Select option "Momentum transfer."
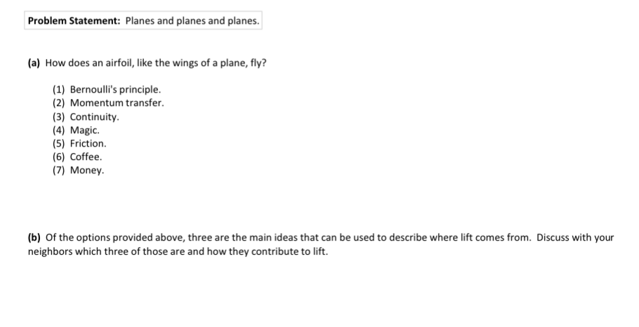This screenshot has height=327, width=639. [117, 103]
